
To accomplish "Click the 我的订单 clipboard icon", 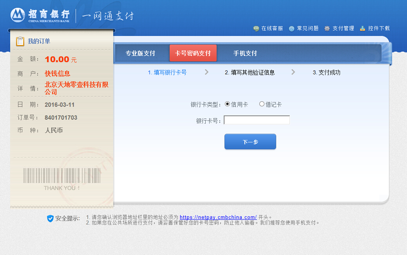I will [20, 41].
